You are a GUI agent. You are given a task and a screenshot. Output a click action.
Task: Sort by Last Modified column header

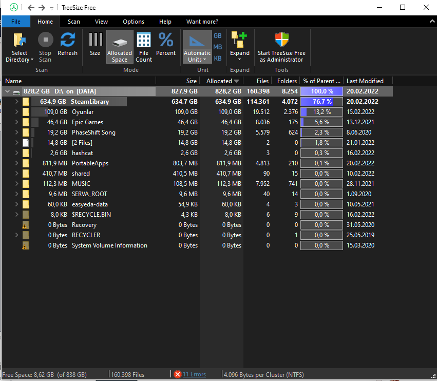point(368,81)
